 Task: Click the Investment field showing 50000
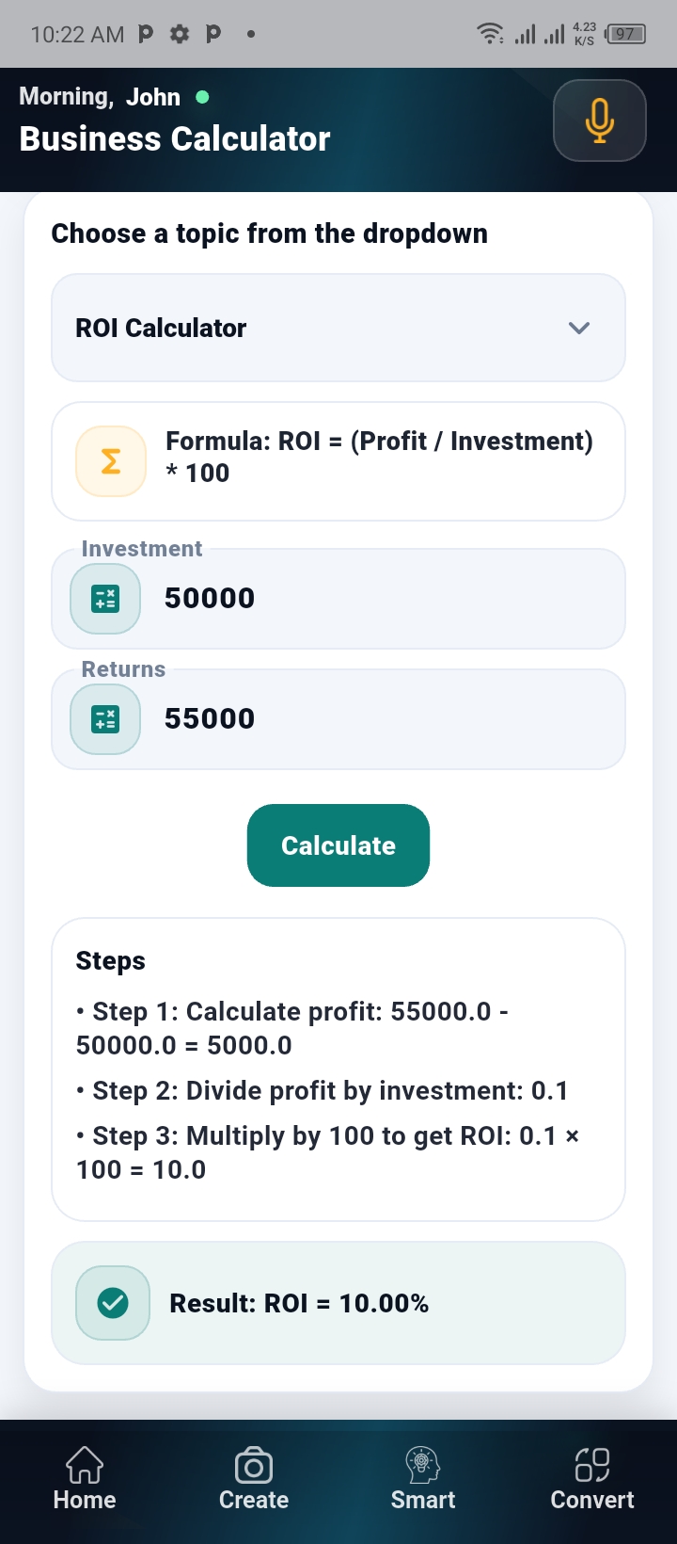coord(376,599)
